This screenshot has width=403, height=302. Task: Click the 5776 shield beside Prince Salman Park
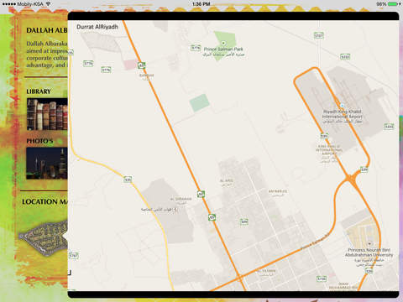coord(196,48)
